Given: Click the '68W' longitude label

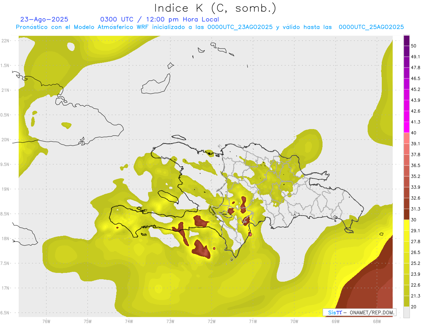Looking at the screenshot, I should (x=376, y=321).
